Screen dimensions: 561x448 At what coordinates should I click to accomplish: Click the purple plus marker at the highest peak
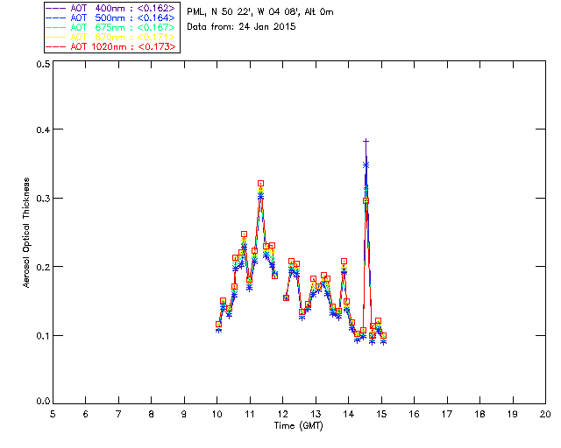[x=366, y=142]
